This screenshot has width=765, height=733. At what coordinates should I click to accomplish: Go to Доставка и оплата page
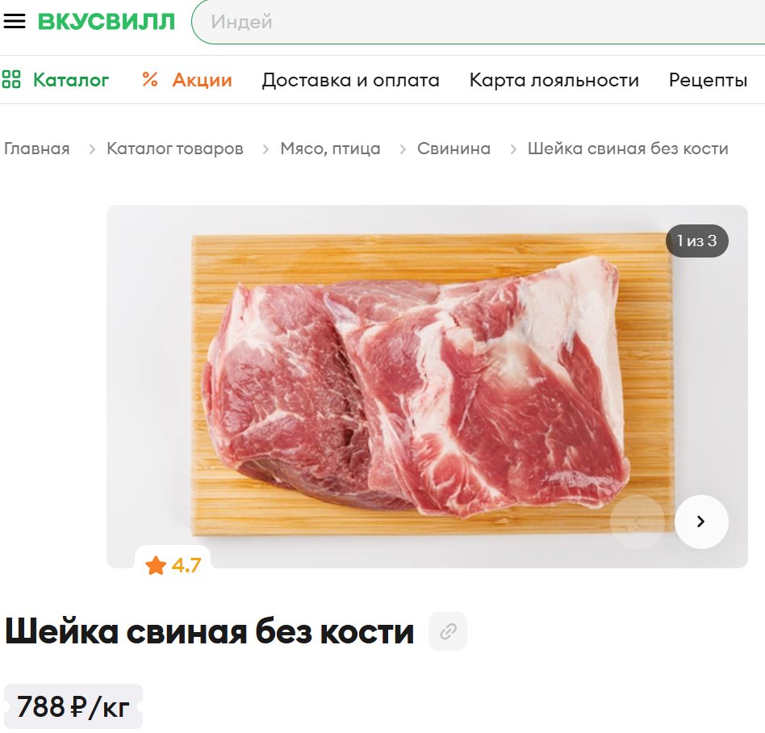(350, 80)
